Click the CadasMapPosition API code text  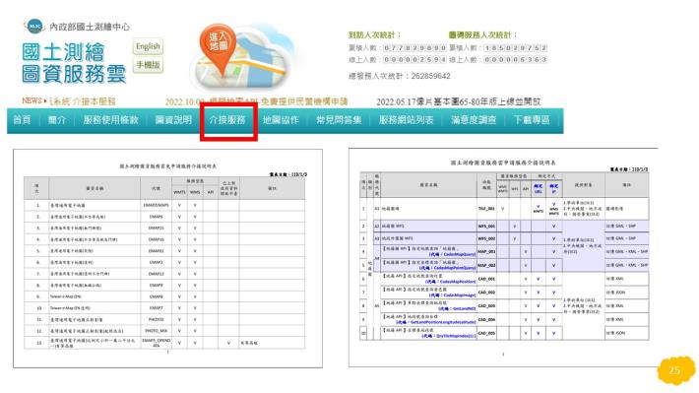tap(451, 282)
